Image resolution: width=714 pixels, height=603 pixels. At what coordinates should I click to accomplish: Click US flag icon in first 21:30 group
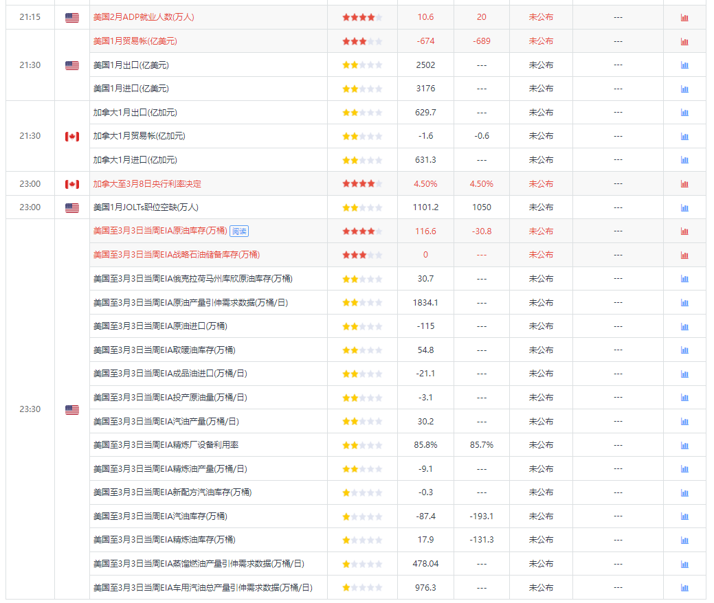coord(72,65)
